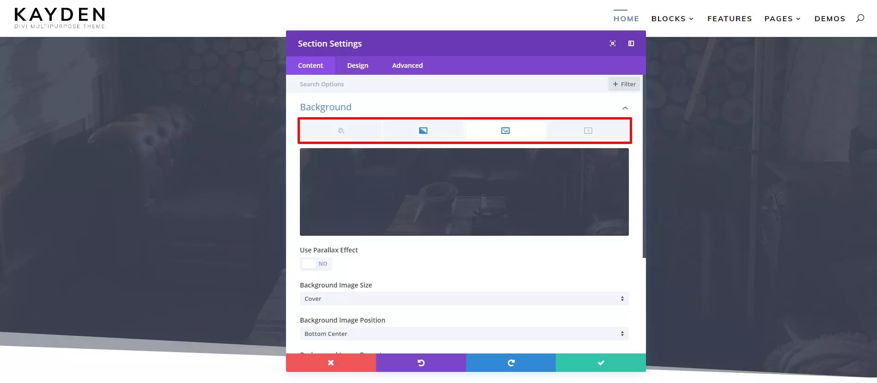
Task: Open Demos nav item
Action: click(x=830, y=19)
